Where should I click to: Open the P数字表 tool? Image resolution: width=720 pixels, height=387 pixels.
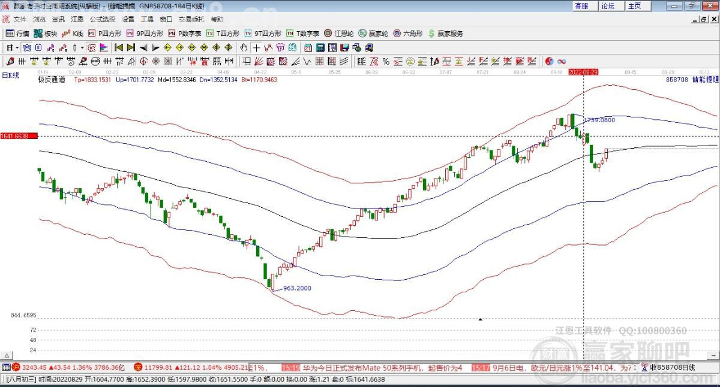pyautogui.click(x=185, y=34)
